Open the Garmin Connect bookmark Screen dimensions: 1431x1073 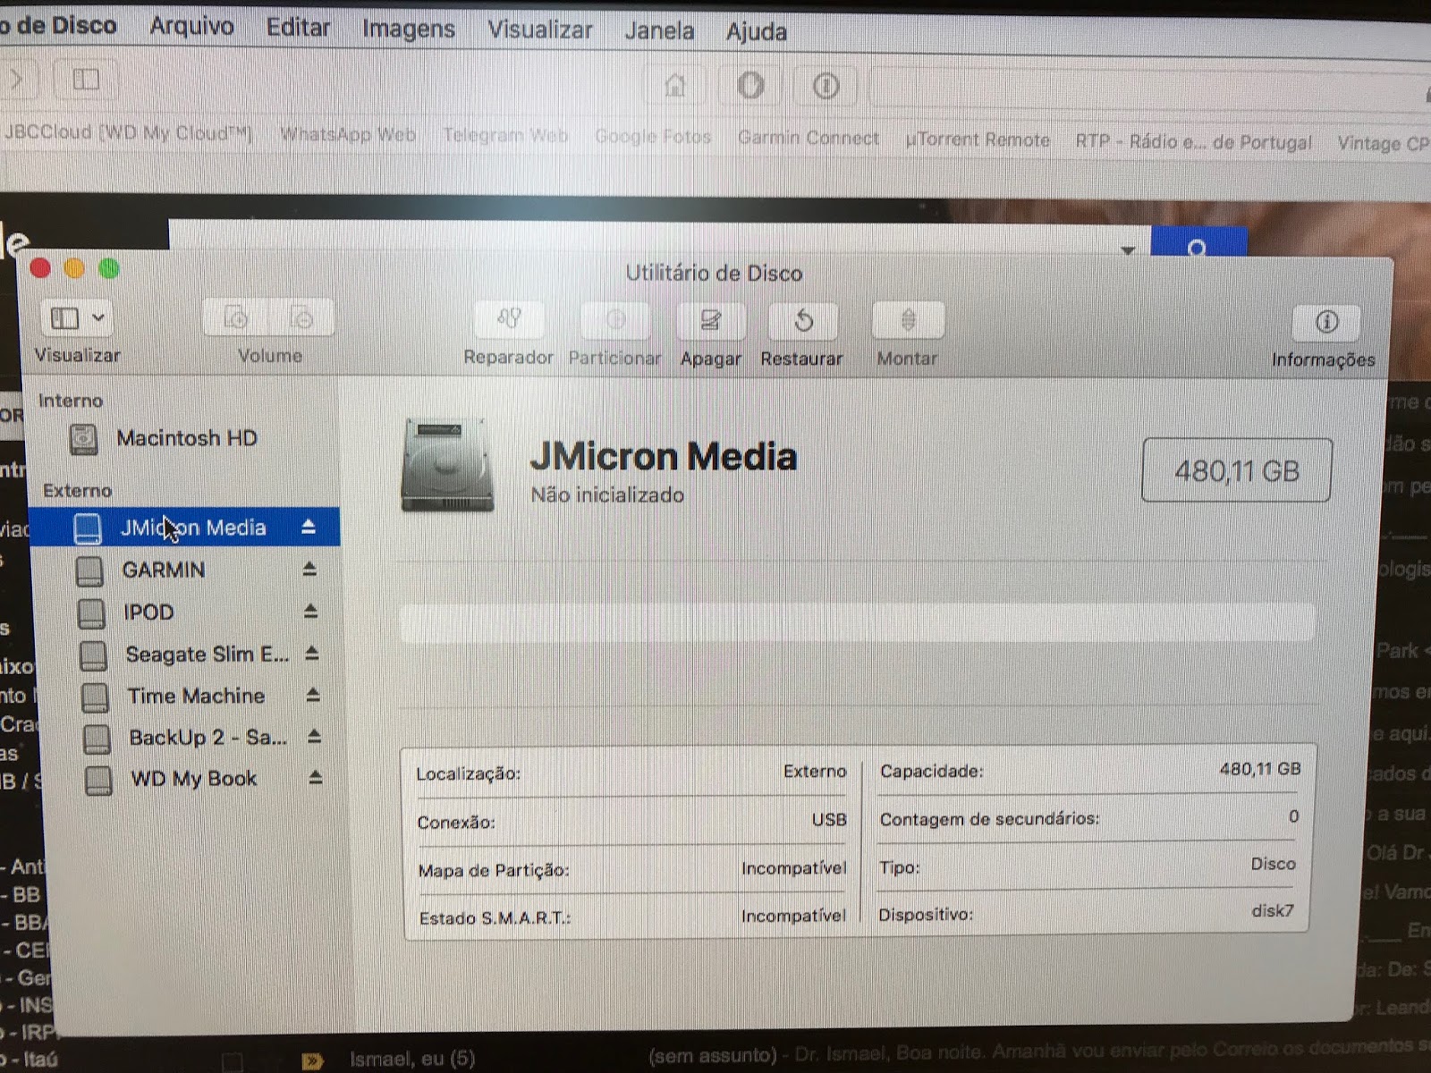808,139
